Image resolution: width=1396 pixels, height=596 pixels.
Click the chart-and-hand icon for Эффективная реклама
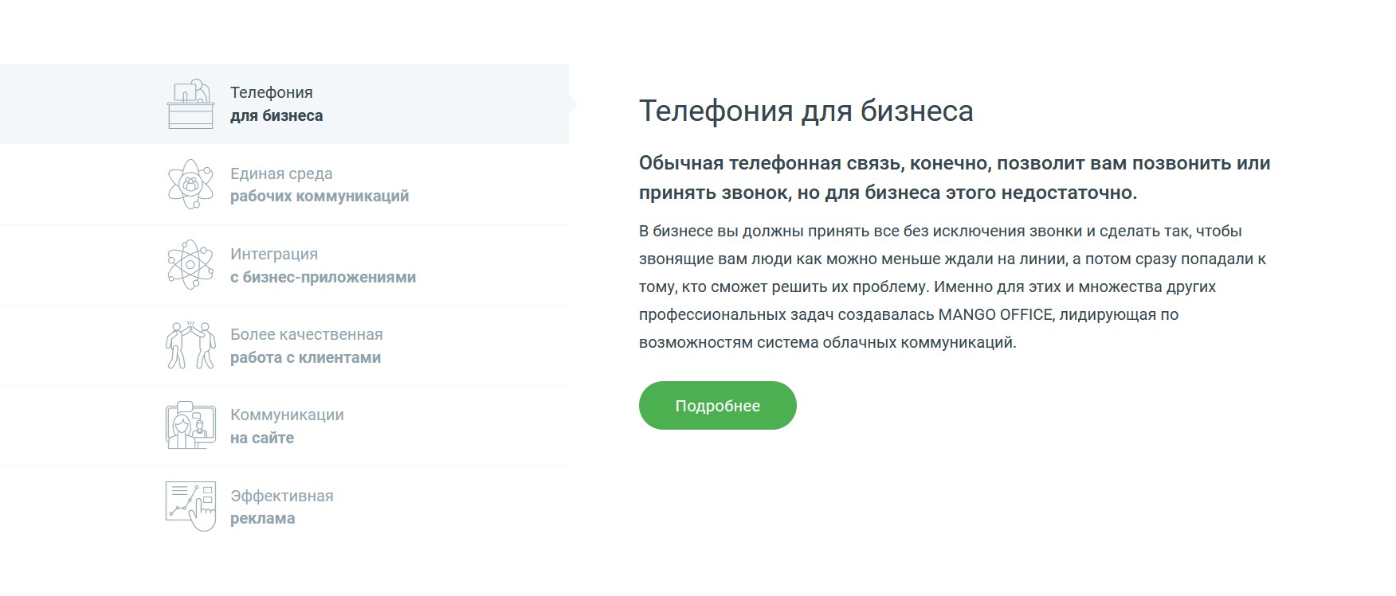pos(190,506)
